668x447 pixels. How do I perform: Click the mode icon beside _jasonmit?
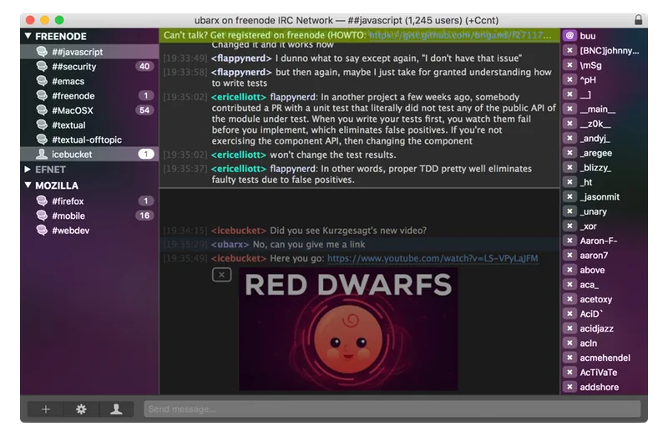[569, 196]
